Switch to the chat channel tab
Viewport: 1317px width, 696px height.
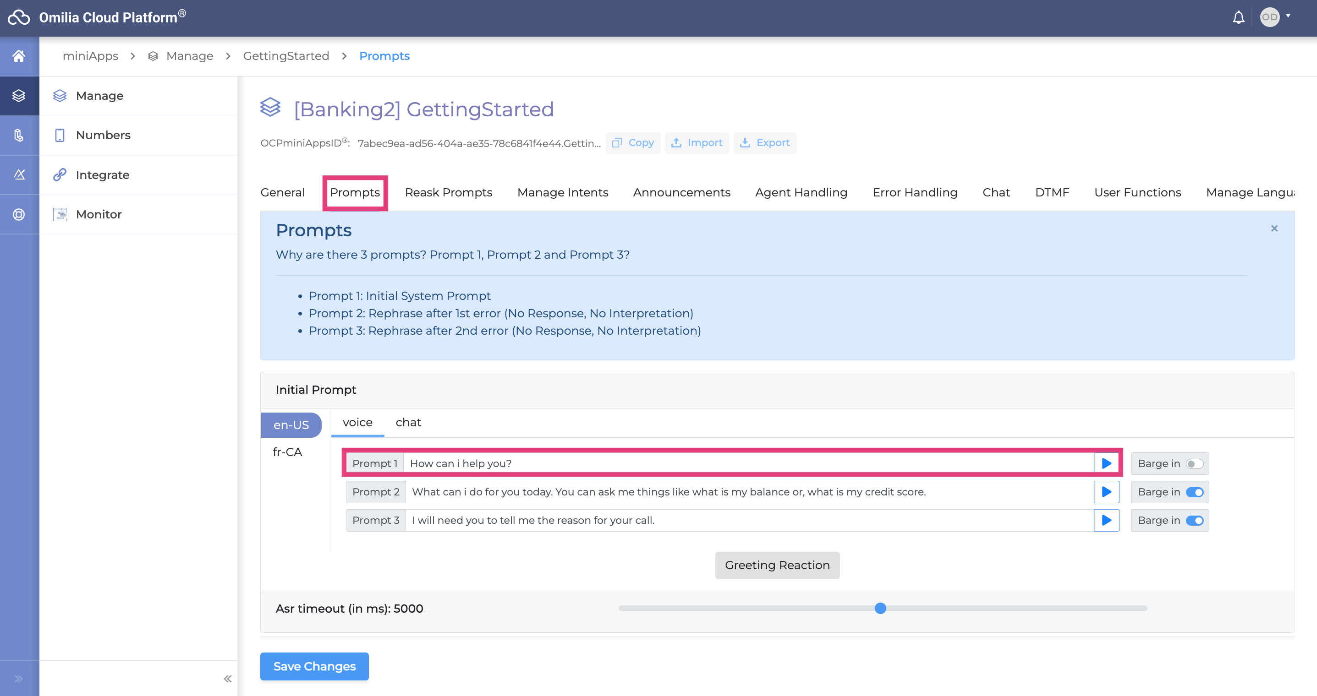tap(408, 423)
